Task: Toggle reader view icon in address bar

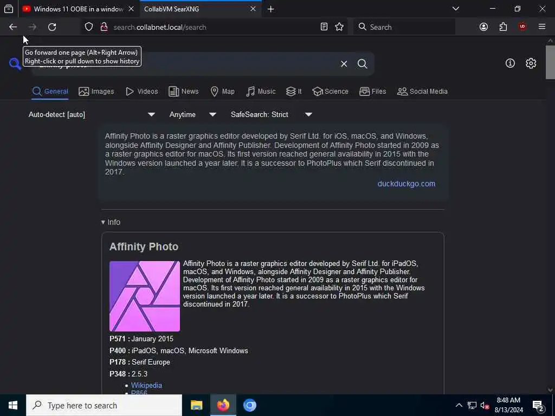Action: coord(324,27)
